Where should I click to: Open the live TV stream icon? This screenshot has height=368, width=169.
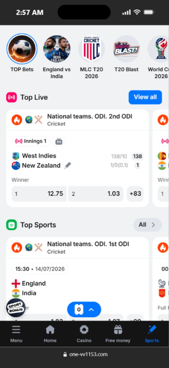point(59,141)
